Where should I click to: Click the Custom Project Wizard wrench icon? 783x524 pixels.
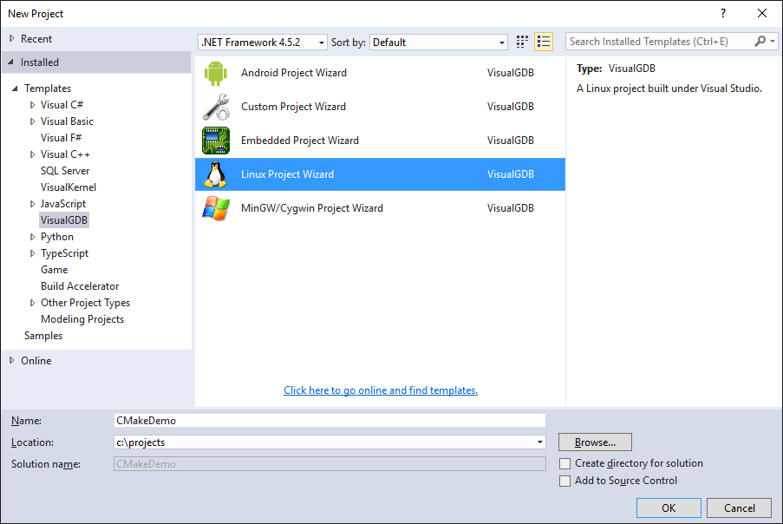[215, 106]
